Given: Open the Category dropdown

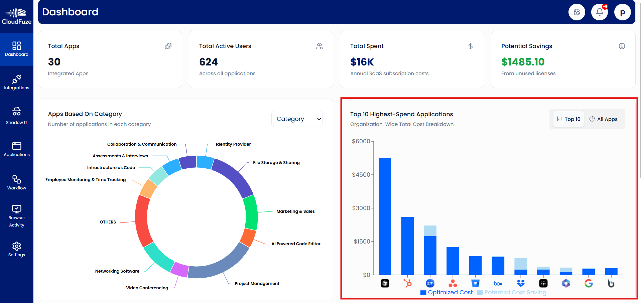Looking at the screenshot, I should point(297,119).
